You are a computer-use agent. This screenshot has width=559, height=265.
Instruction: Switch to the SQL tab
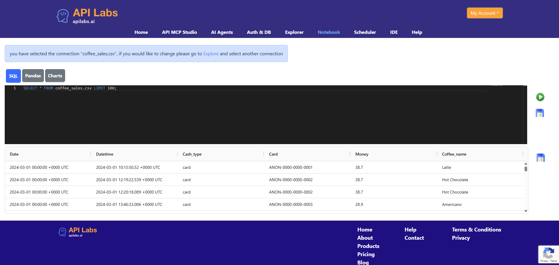point(13,76)
